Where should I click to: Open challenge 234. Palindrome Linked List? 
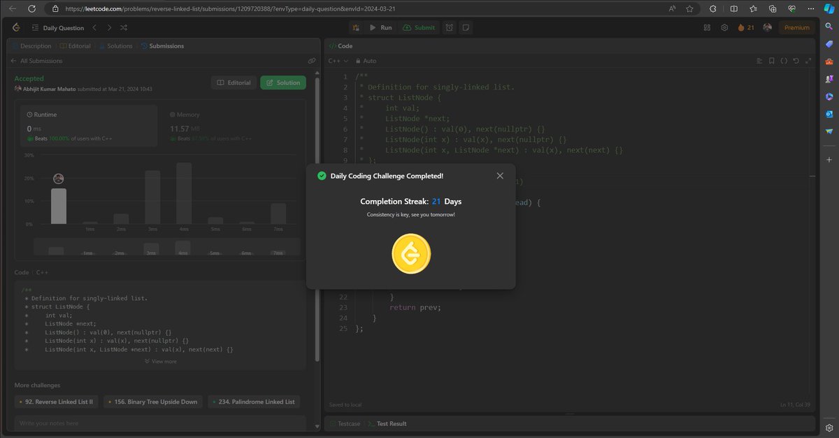coord(254,402)
